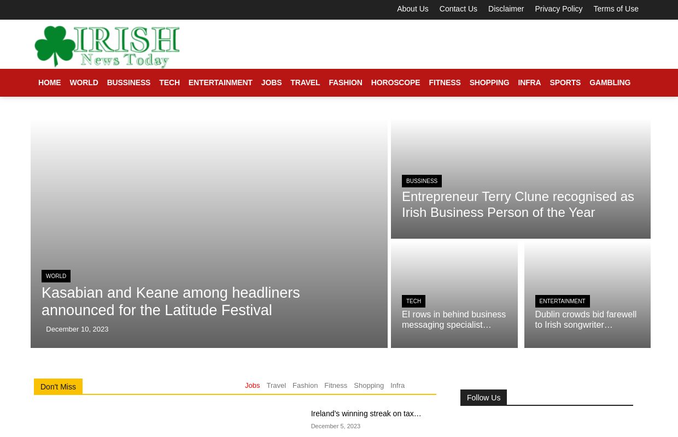Click the BUSSINESS category badge on Terry Clune story

(422, 181)
